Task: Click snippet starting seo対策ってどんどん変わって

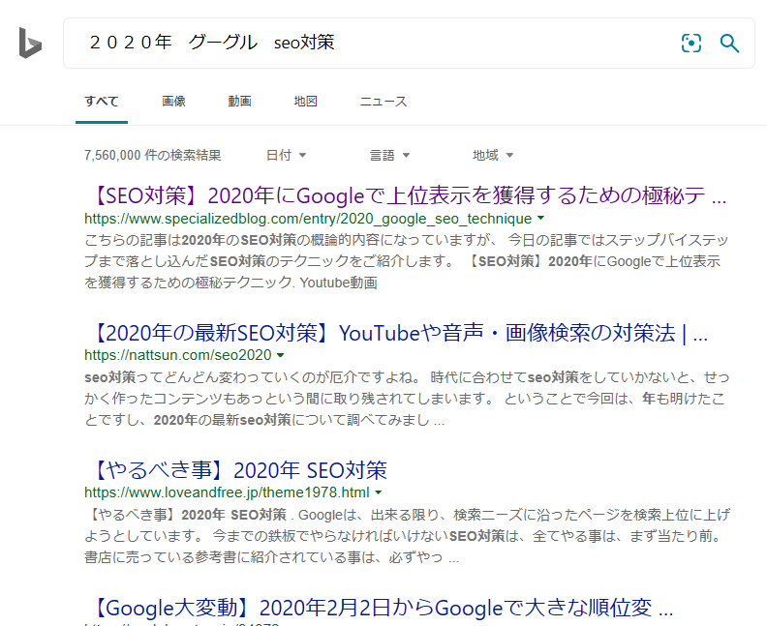Action: click(x=407, y=399)
